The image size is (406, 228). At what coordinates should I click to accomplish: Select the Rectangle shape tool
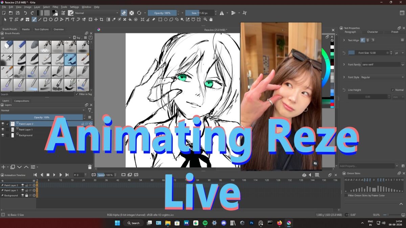click(45, 20)
